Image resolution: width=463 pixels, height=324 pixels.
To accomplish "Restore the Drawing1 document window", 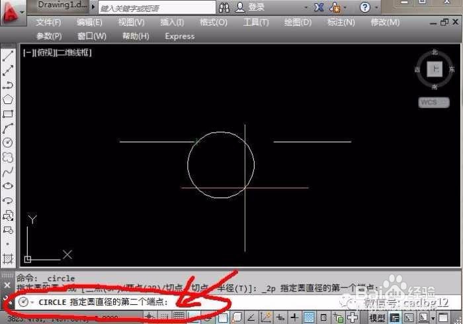I will 444,22.
